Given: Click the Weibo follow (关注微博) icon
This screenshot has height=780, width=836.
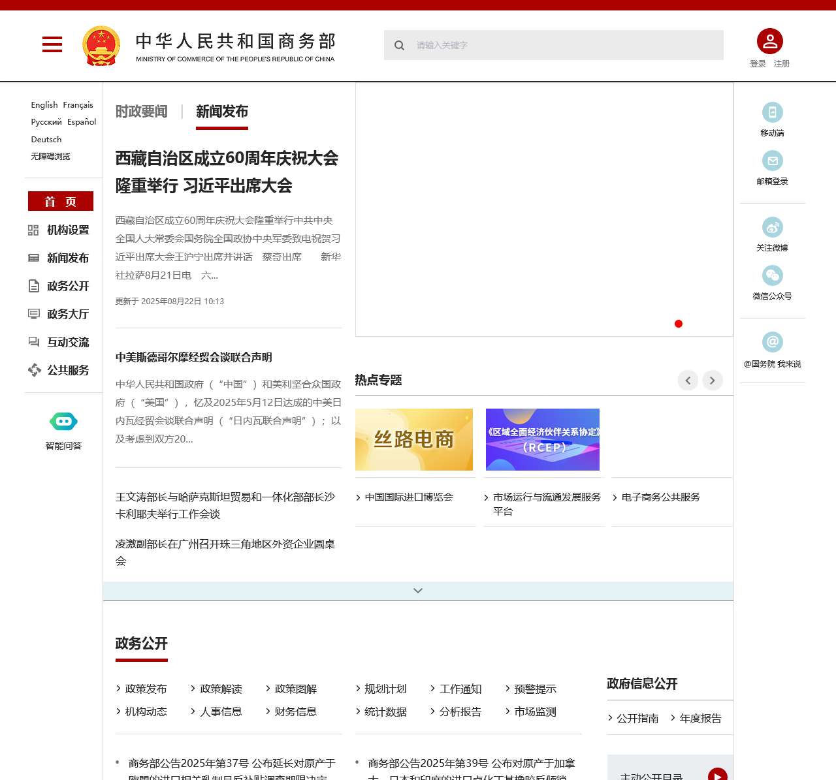Looking at the screenshot, I should pyautogui.click(x=772, y=227).
